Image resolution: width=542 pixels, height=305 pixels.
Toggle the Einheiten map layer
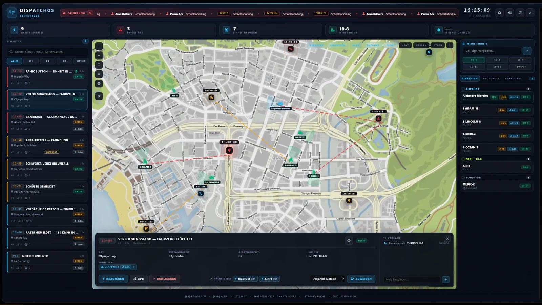click(338, 45)
